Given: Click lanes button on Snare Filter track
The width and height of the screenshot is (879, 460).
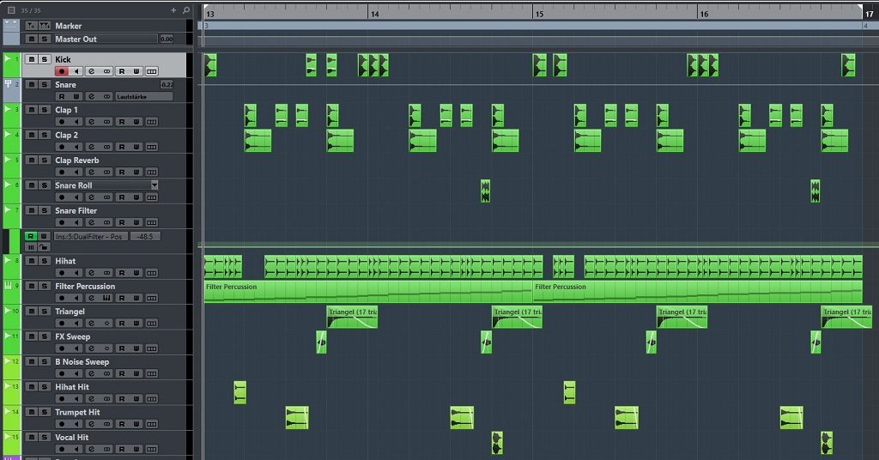Looking at the screenshot, I should (151, 222).
